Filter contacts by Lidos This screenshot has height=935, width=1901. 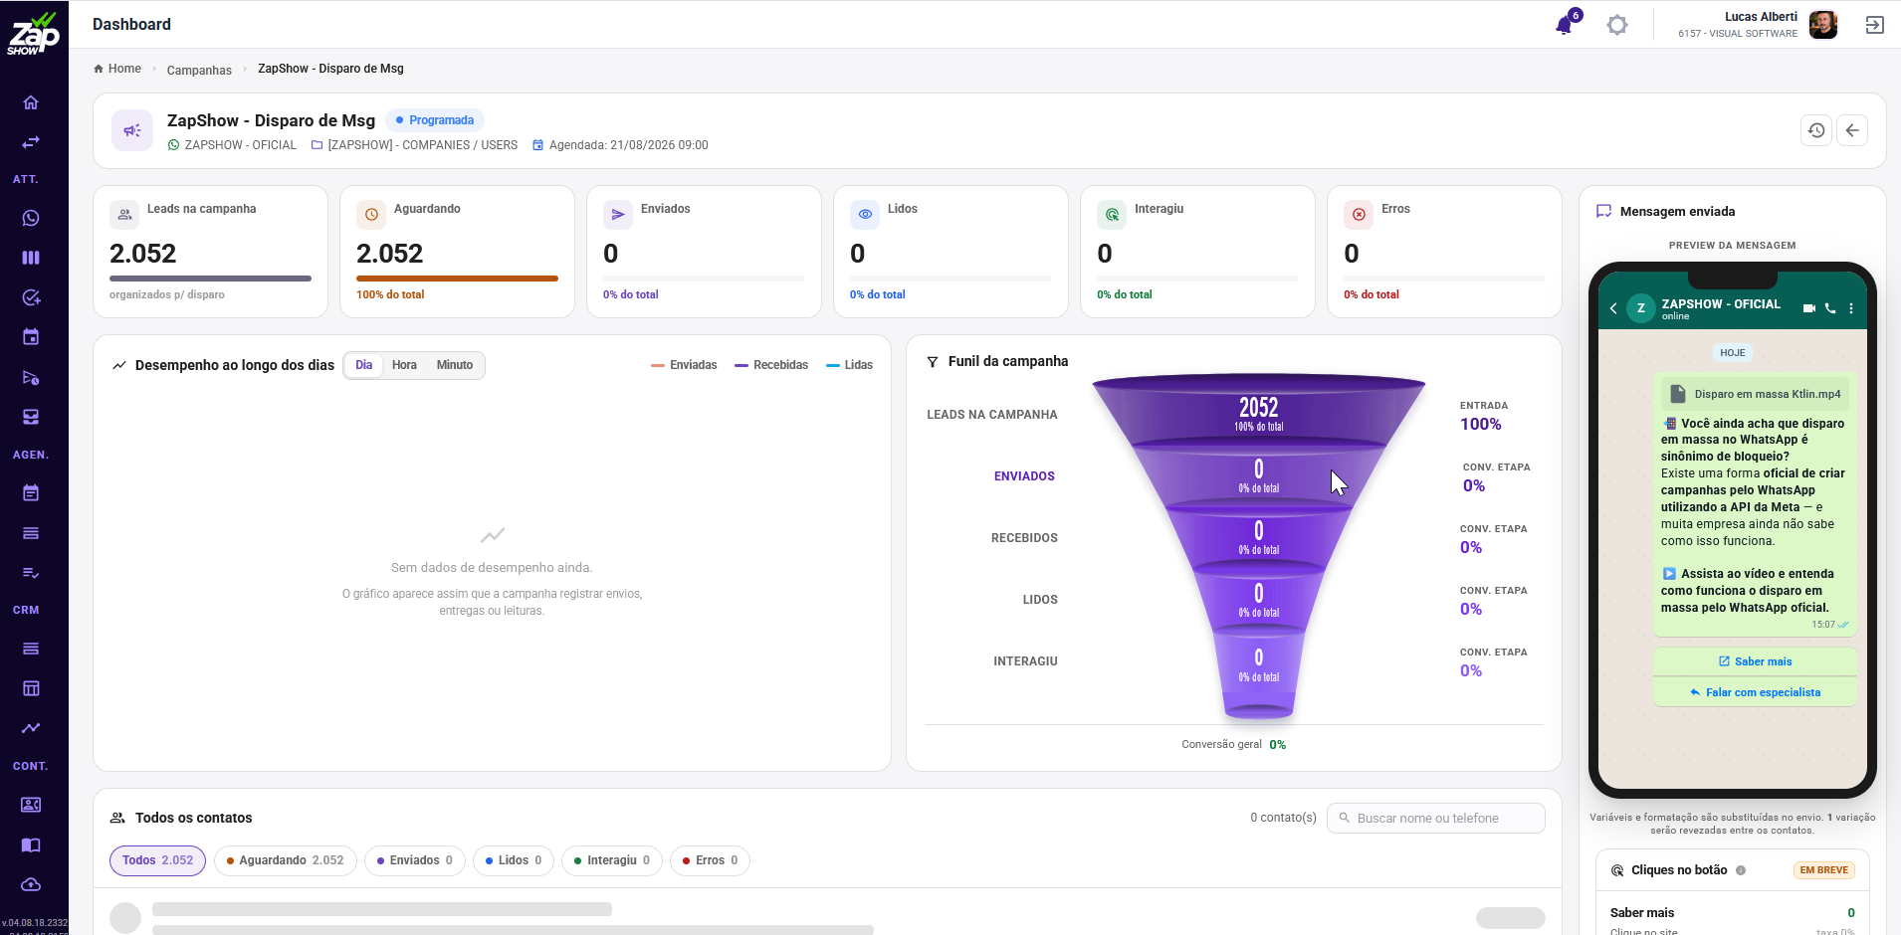(514, 860)
